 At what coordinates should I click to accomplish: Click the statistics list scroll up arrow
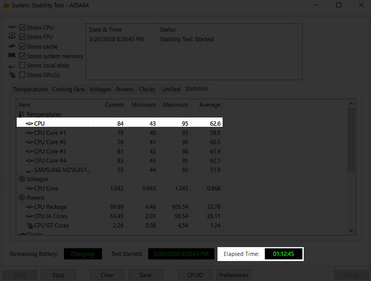351,104
